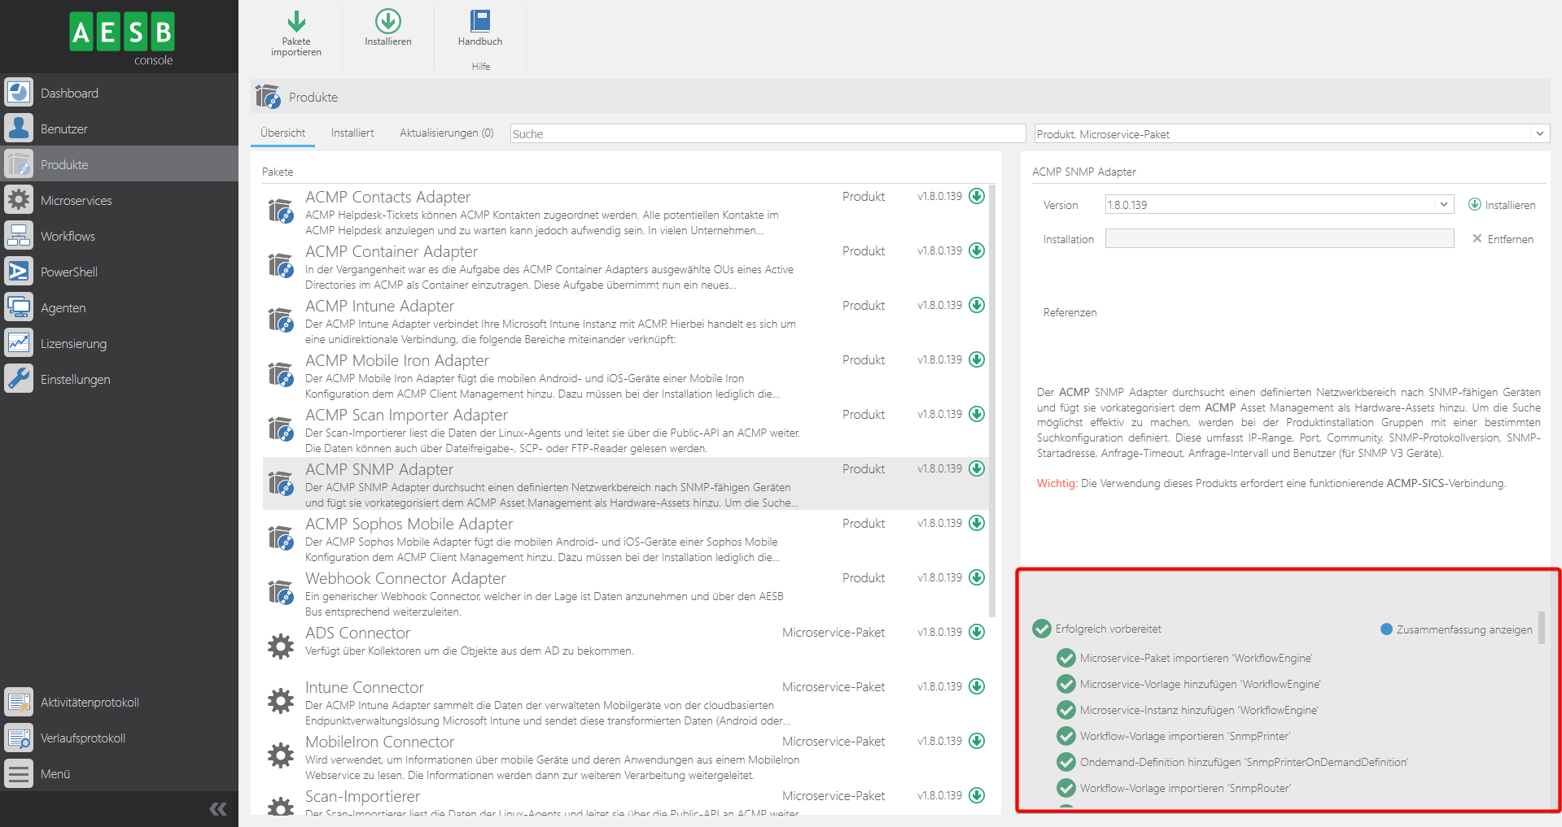Click the Installieren button beside Version

(x=1502, y=205)
